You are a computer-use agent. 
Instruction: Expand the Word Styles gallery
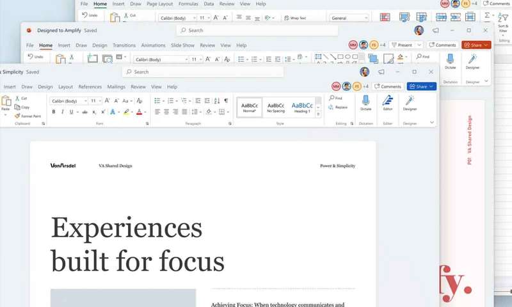tap(318, 114)
